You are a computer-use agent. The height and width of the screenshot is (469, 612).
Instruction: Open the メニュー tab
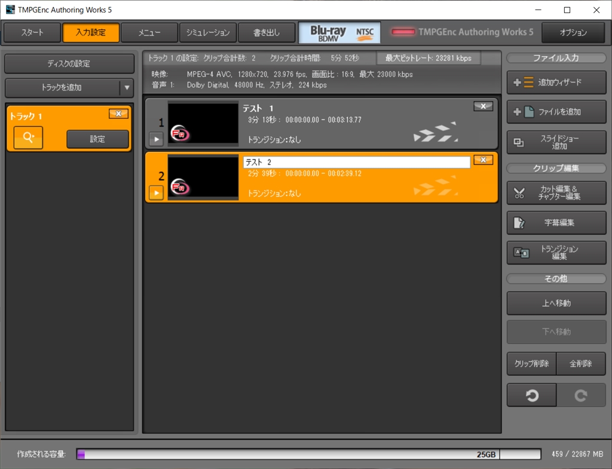pyautogui.click(x=149, y=32)
